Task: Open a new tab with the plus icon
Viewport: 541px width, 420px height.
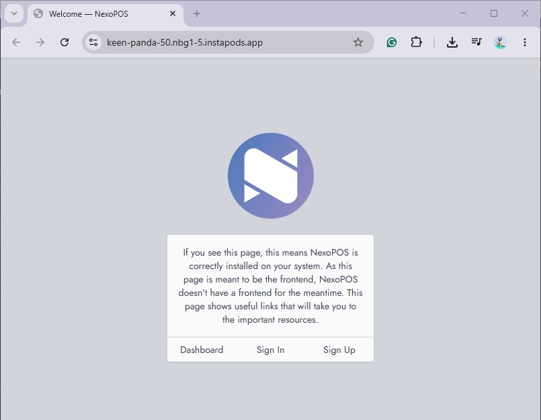Action: [197, 13]
